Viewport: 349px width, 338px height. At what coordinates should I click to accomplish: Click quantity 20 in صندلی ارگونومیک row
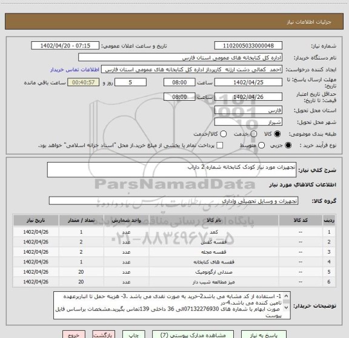[x=81, y=272]
